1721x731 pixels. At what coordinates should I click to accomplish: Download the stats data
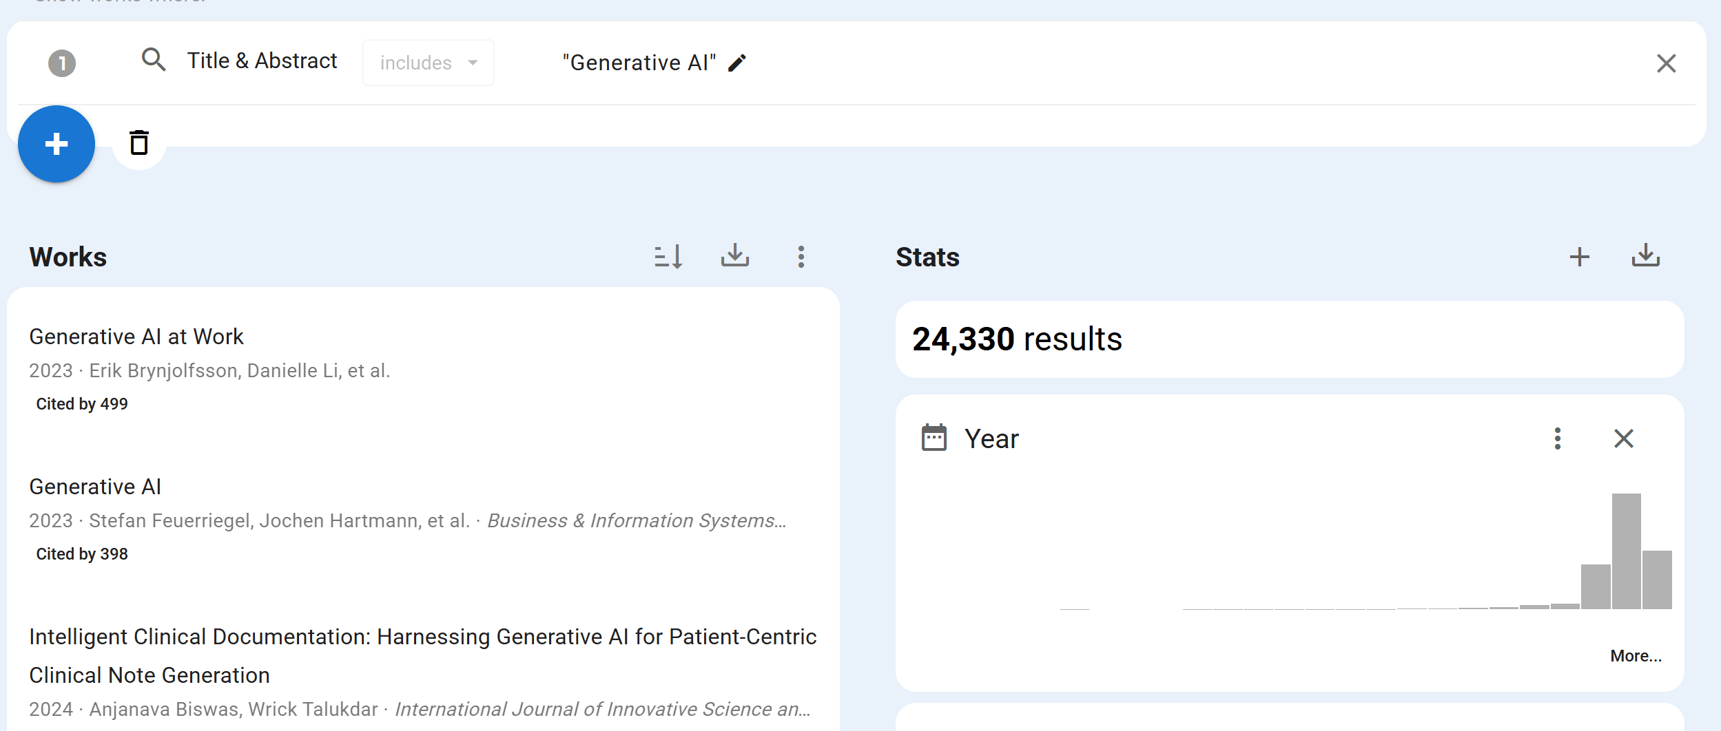[x=1645, y=256]
